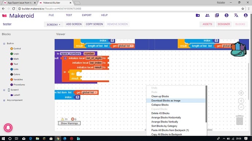Click ADD SCREEN button
The image size is (252, 141).
tap(74, 24)
